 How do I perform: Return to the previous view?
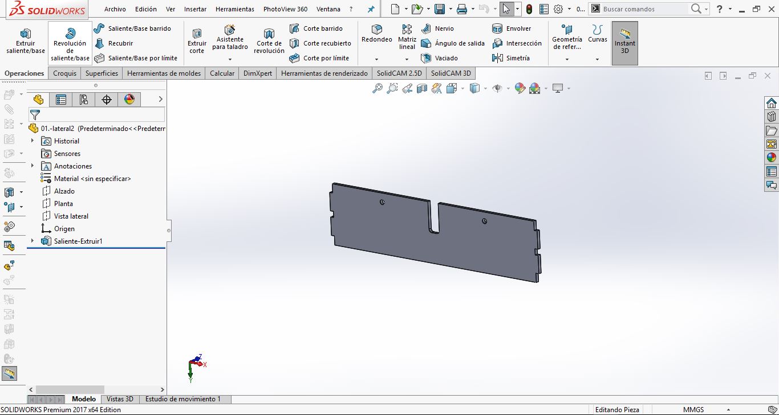pyautogui.click(x=407, y=88)
